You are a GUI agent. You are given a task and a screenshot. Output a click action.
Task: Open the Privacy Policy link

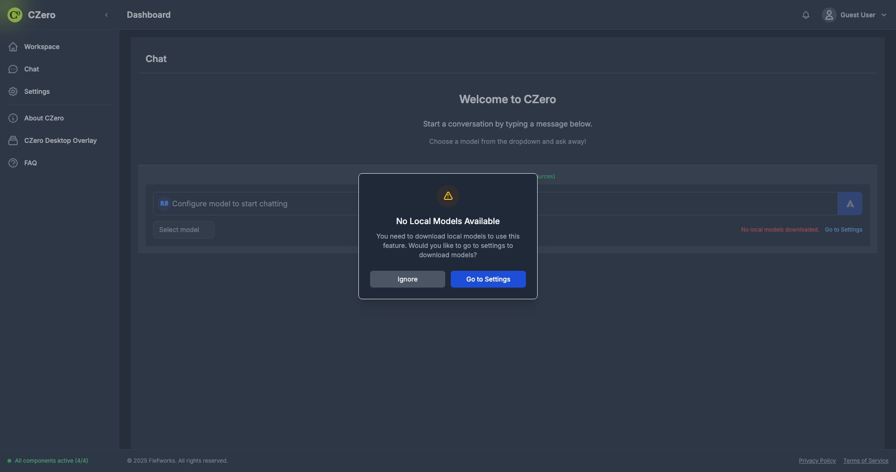pyautogui.click(x=817, y=461)
